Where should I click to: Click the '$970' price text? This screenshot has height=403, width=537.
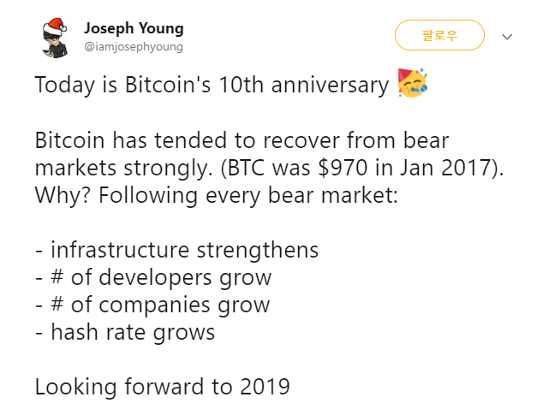point(343,168)
